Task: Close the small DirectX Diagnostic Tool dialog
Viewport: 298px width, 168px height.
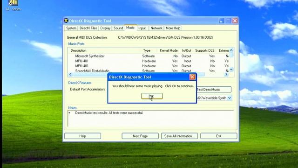Action: [192, 77]
